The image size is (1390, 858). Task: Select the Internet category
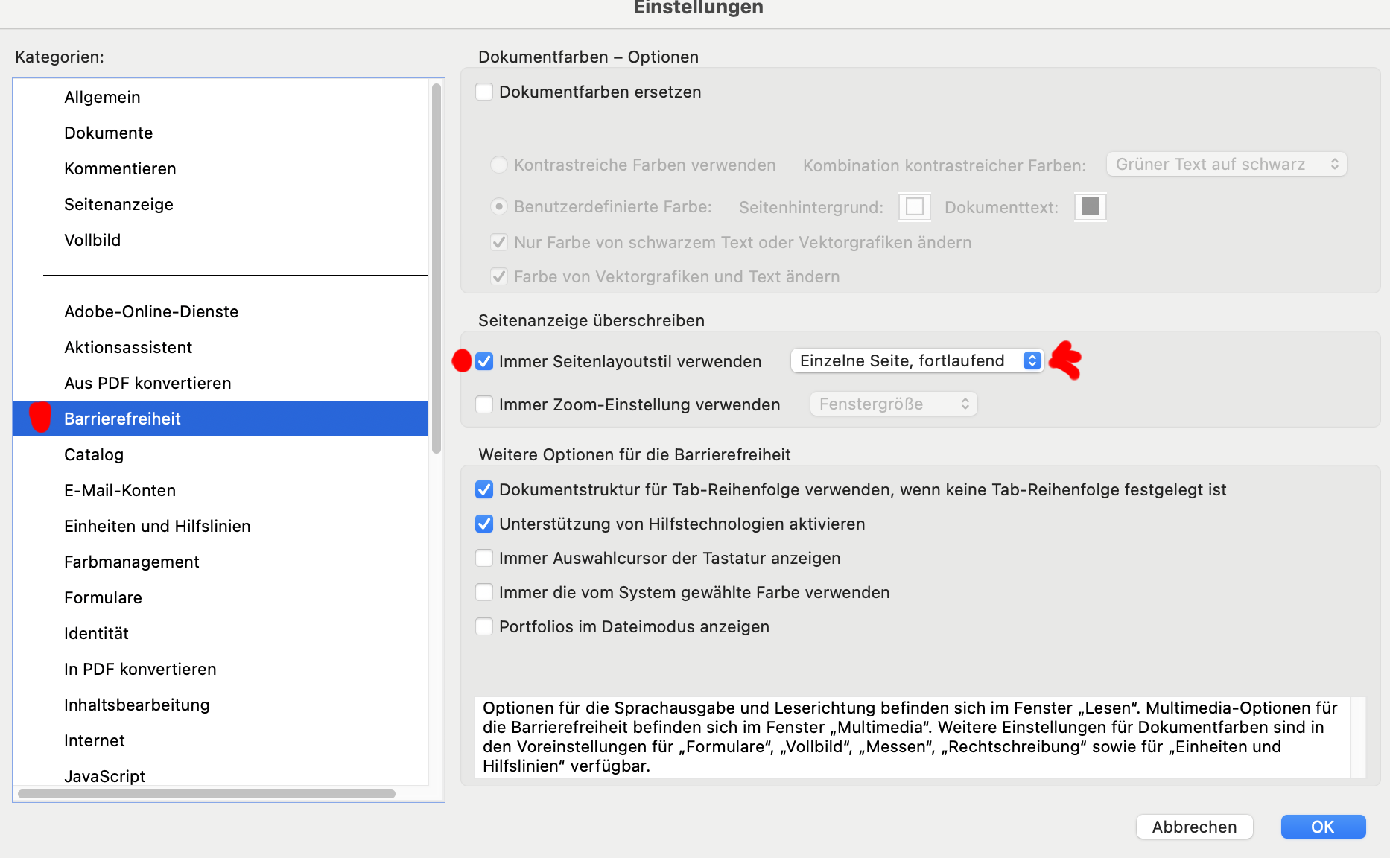(x=95, y=740)
